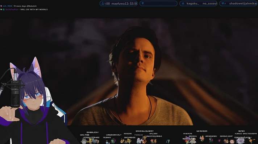Click the VIRIDIANARMYALT viewer label
The width and height of the screenshot is (258, 144).
click(114, 135)
